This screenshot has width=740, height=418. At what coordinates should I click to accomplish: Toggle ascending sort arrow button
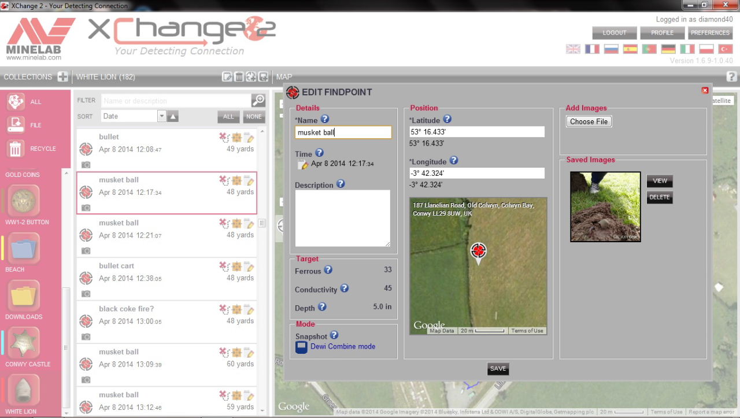[173, 116]
